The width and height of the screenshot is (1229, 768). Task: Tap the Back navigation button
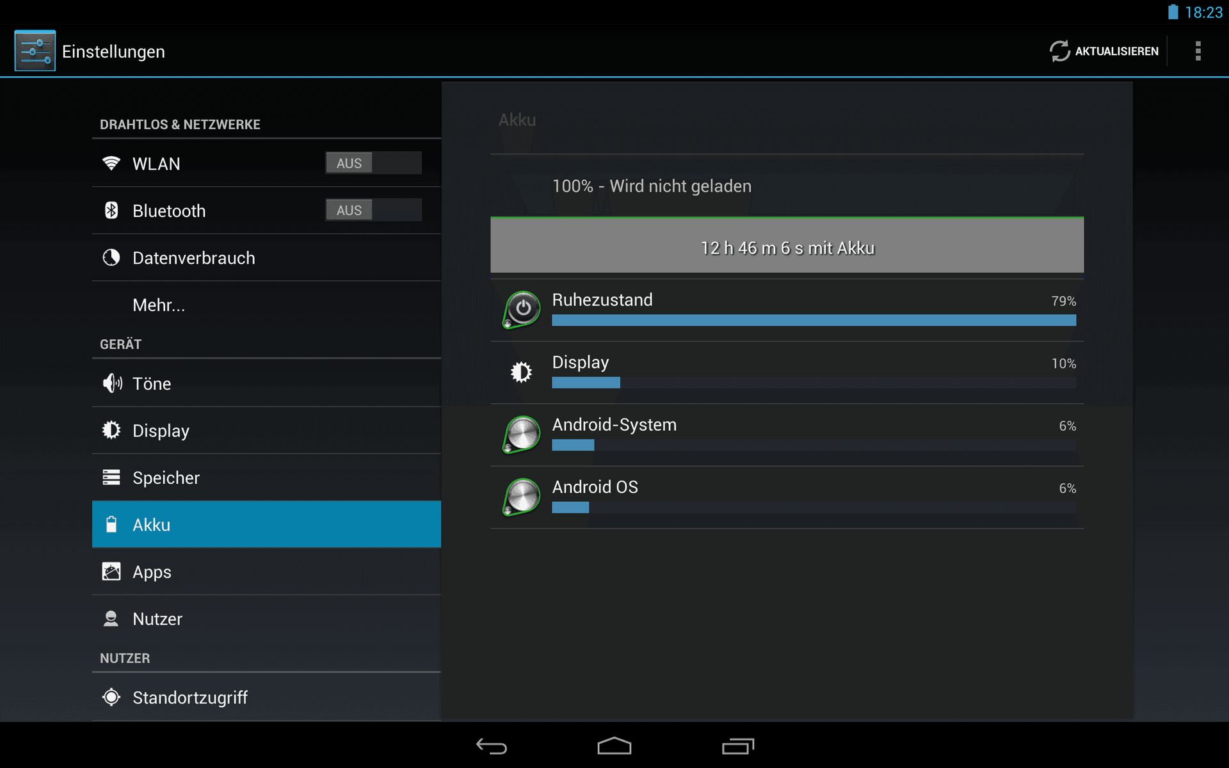(x=492, y=746)
